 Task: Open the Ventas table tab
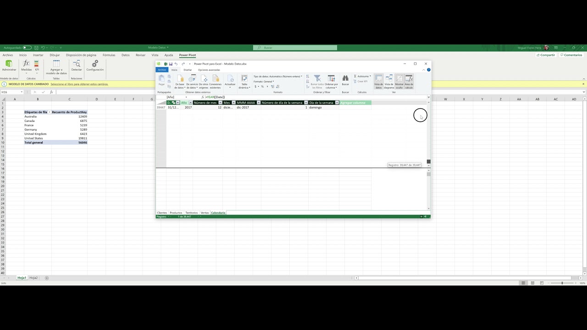[x=205, y=213]
